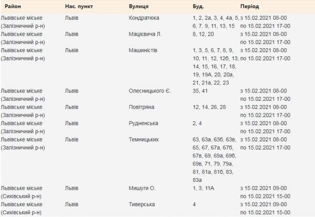Image resolution: width=315 pixels, height=217 pixels.
Task: Select the Кондратюка street cell
Action: [144, 18]
